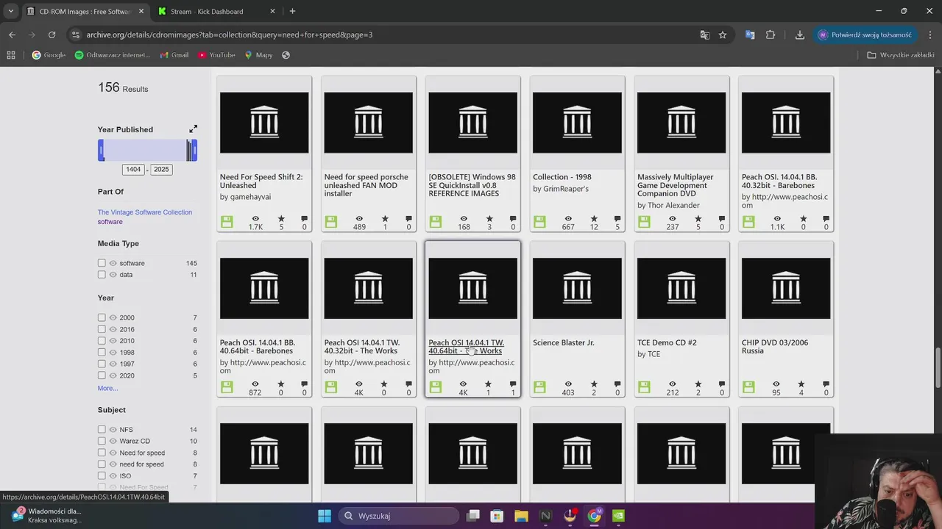Open The Vintage Software Collection link
The image size is (942, 529).
[x=145, y=212]
